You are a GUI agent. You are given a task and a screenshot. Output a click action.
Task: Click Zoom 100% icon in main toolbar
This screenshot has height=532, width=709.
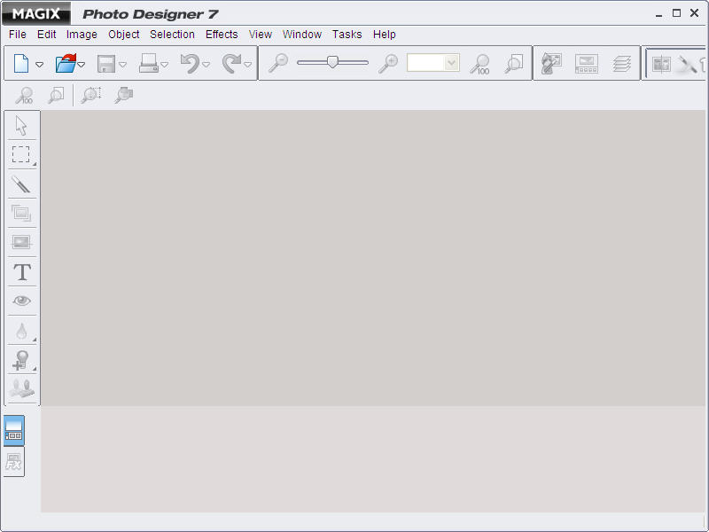[479, 64]
